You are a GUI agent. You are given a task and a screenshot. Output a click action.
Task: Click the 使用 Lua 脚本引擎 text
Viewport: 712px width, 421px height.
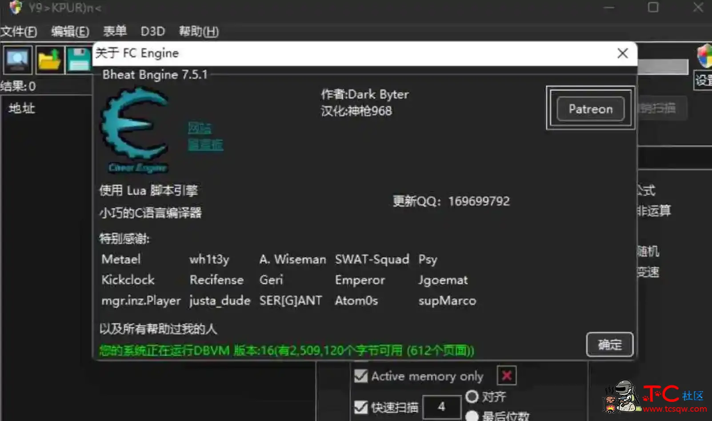(148, 191)
